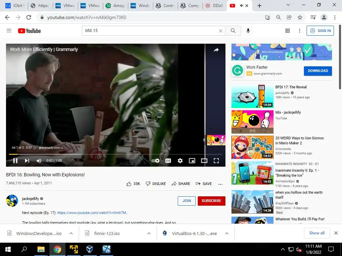
Task: Switch to theater mode
Action: [x=204, y=161]
